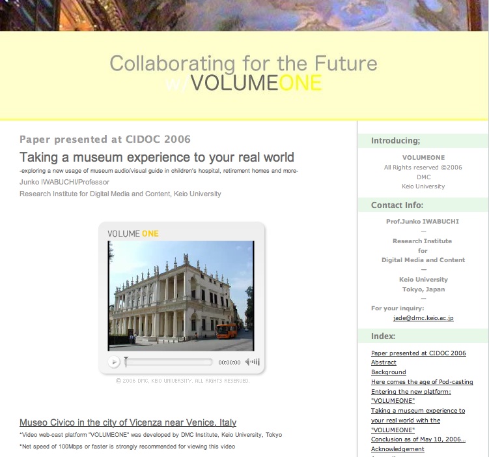Click the VOLUMEONE logo text in banner
Screen dimensions: 489x457
tap(256, 83)
